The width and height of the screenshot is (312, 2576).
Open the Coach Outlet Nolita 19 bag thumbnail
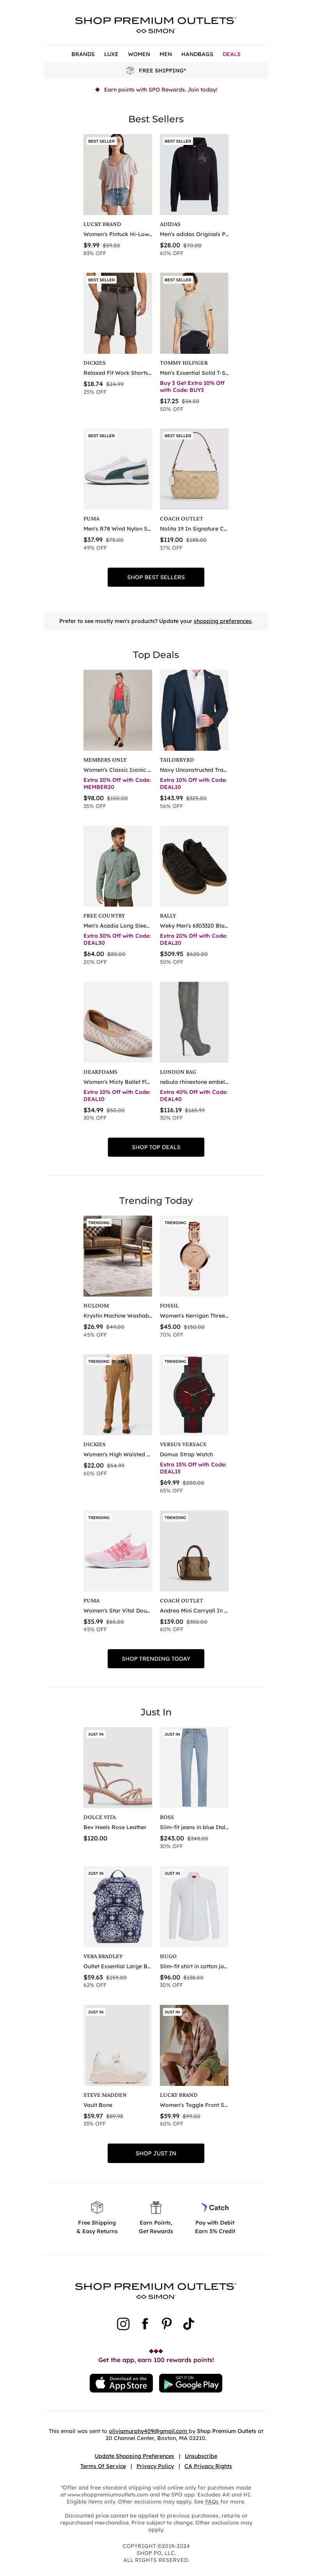pyautogui.click(x=194, y=469)
